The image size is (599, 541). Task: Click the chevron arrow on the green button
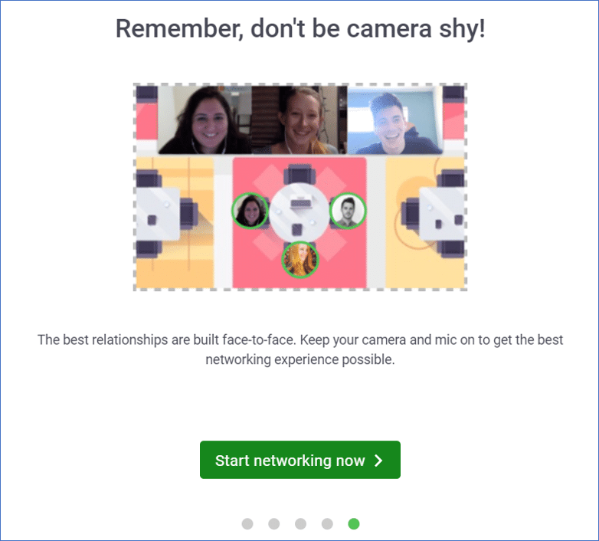378,461
